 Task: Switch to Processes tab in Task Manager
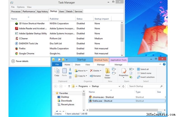point(16,11)
